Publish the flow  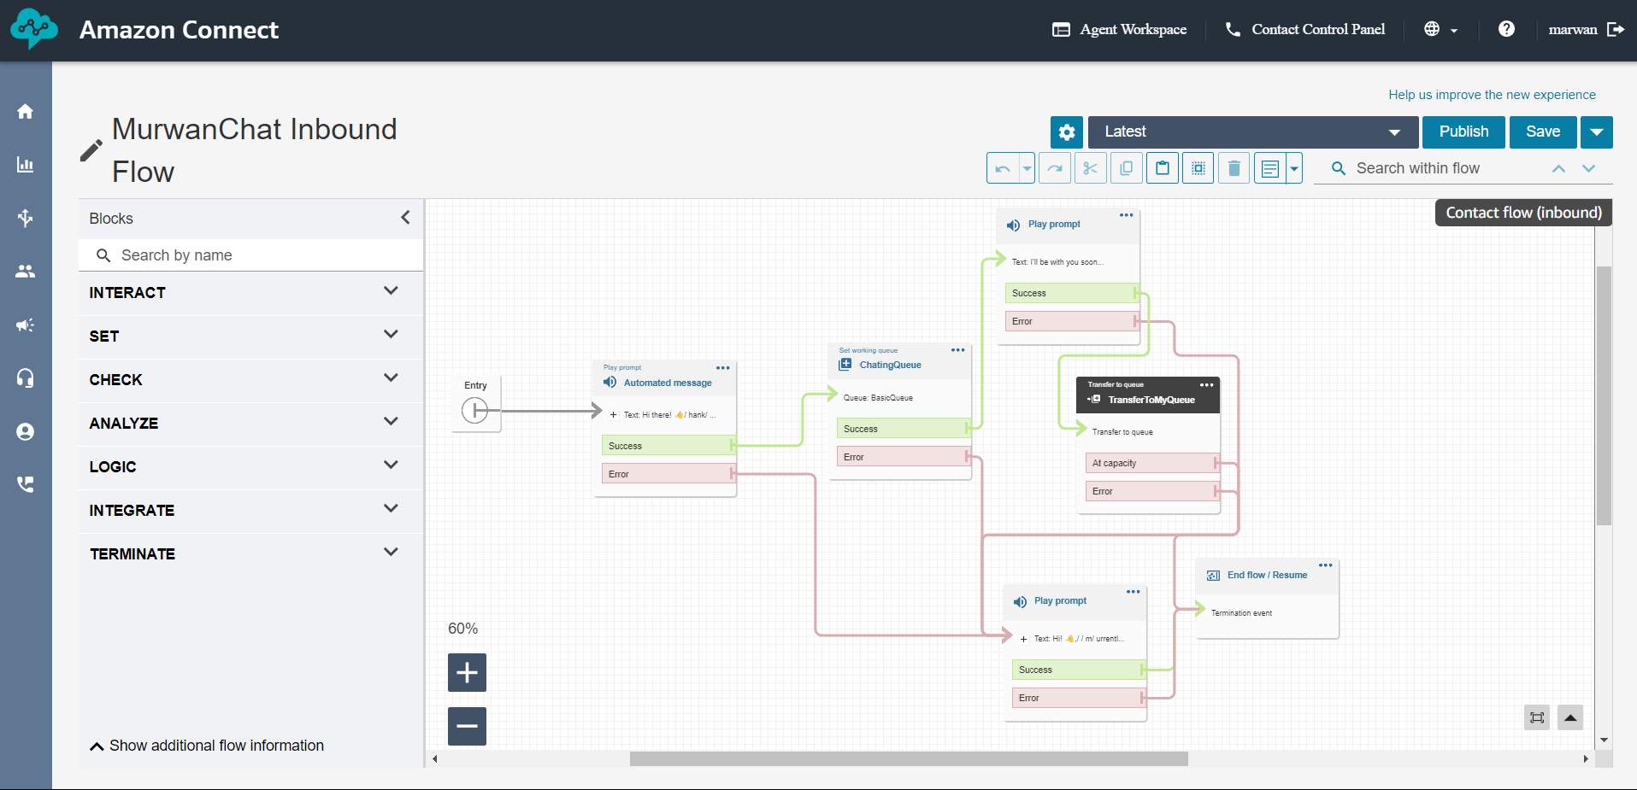click(1463, 132)
